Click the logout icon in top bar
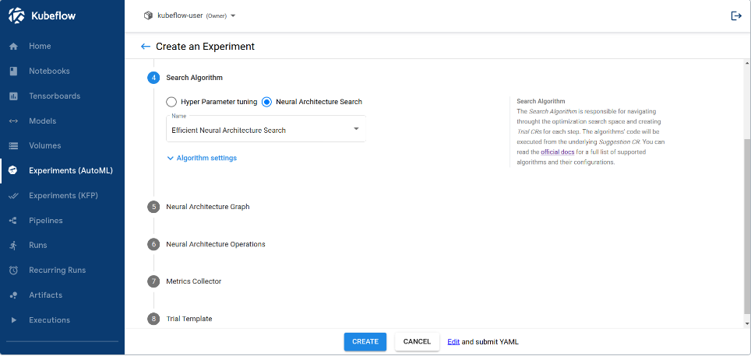The height and width of the screenshot is (356, 751). [735, 16]
